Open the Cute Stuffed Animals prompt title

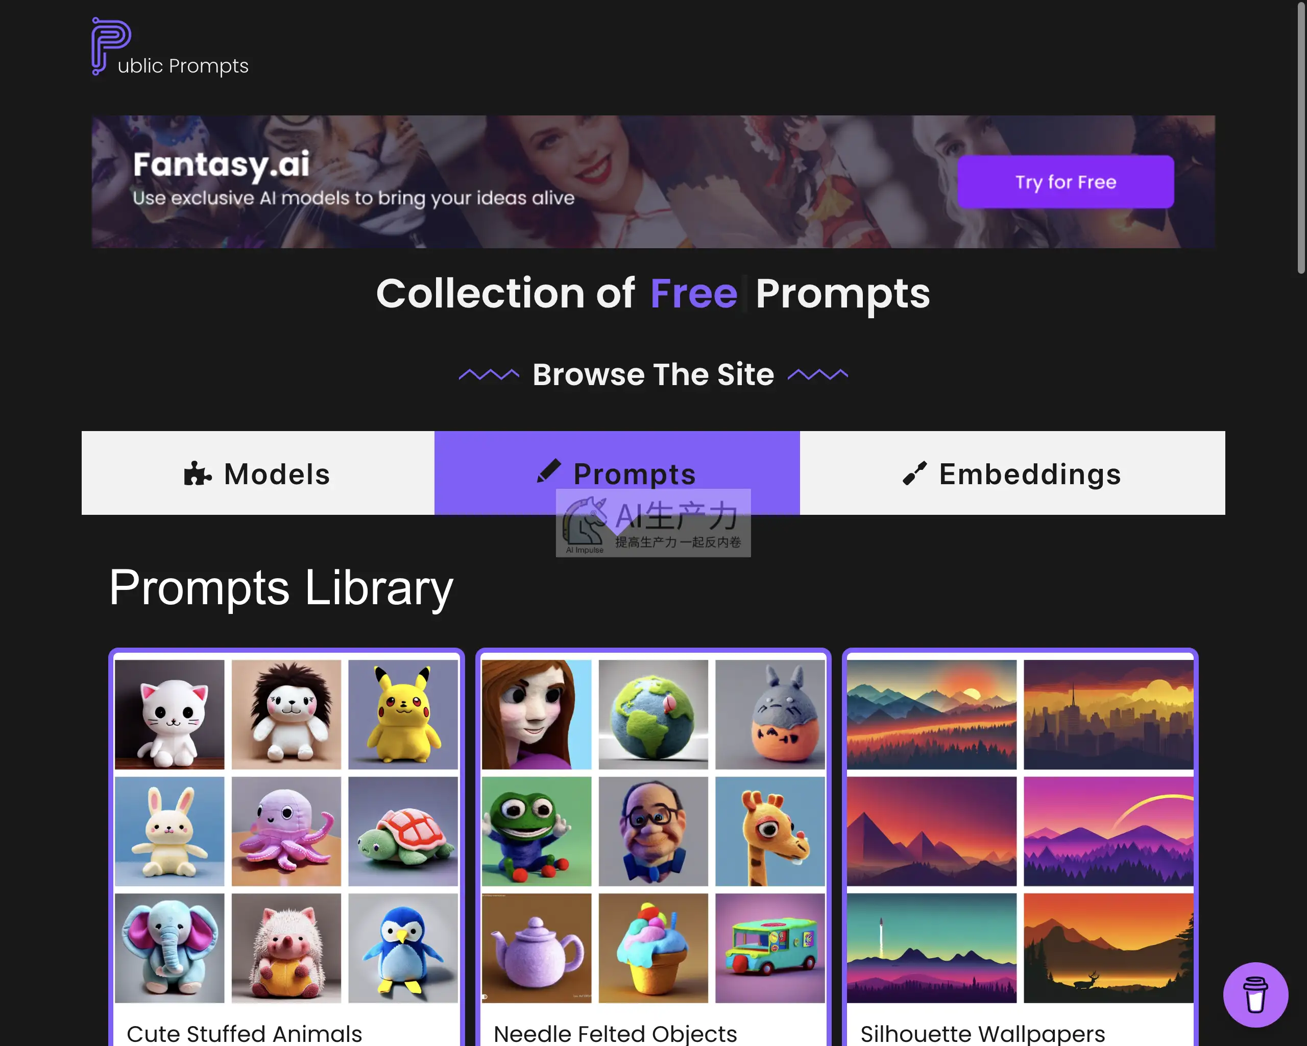(x=245, y=1033)
